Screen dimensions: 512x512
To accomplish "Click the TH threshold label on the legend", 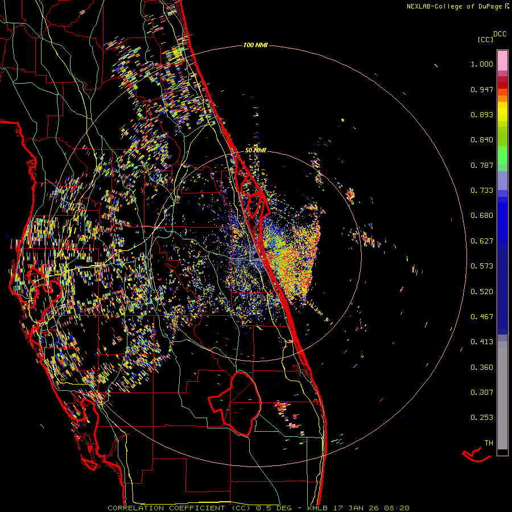I will pos(488,443).
